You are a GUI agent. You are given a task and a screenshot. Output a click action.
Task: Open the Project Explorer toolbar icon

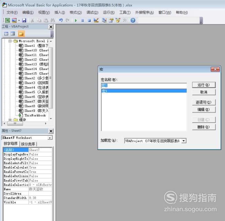105,20
